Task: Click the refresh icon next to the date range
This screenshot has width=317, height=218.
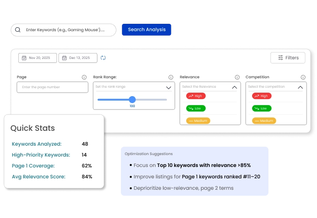Action: click(103, 58)
